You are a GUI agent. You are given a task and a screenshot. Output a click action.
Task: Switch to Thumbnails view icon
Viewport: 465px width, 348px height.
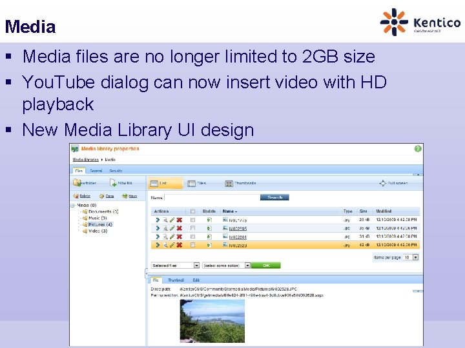point(229,184)
